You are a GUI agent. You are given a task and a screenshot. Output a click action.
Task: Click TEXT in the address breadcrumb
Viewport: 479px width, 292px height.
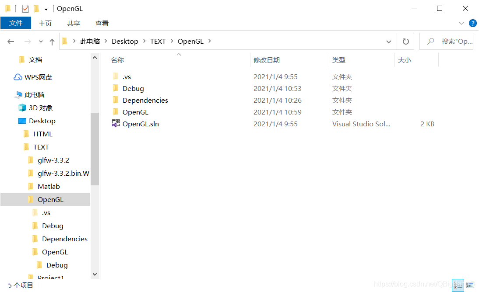point(158,42)
